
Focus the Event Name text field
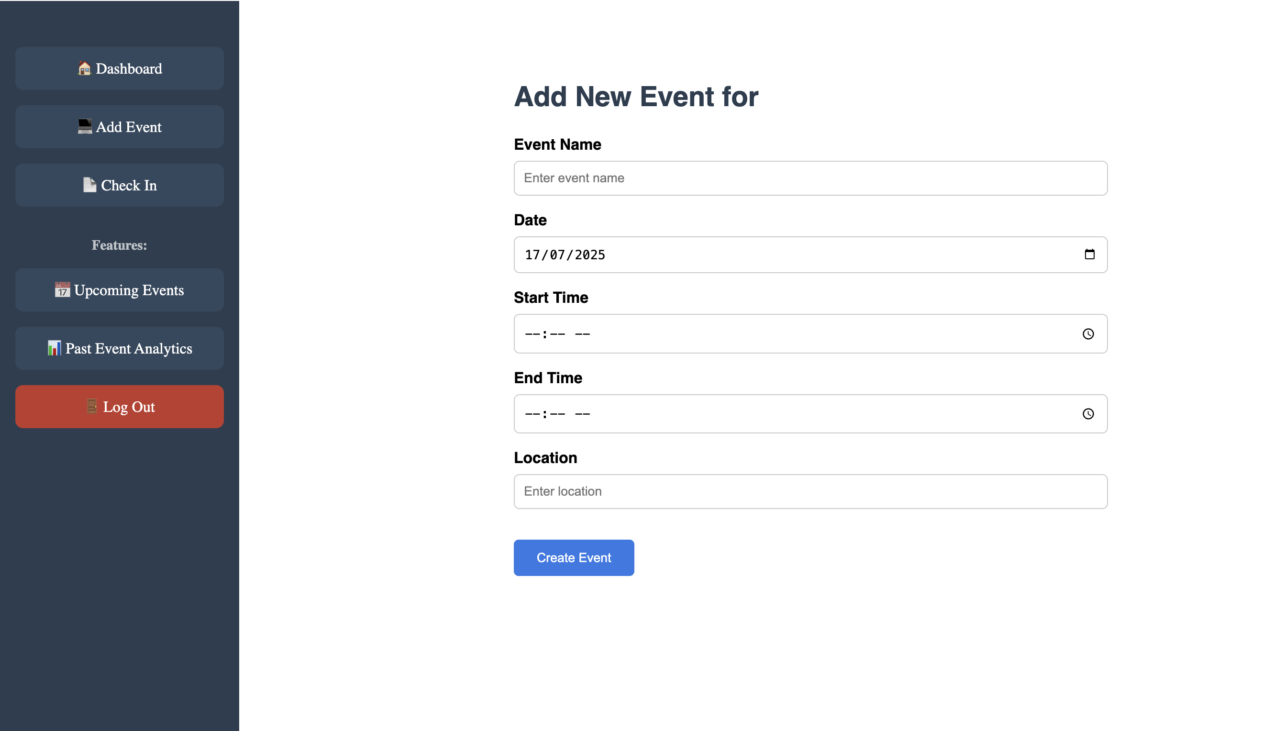click(x=810, y=178)
